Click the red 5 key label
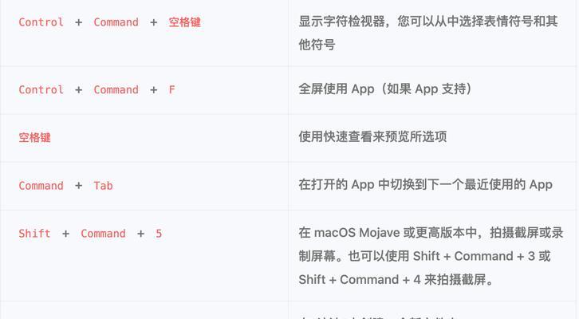The height and width of the screenshot is (319, 579). click(x=159, y=234)
